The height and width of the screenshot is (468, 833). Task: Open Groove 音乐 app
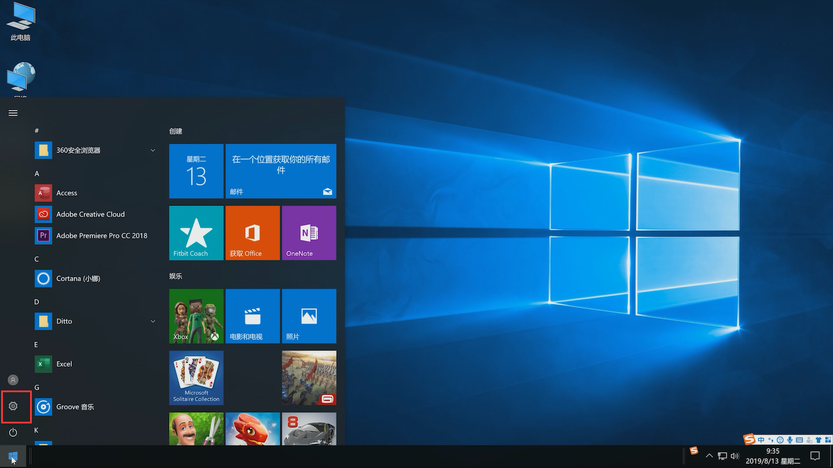[x=95, y=407]
